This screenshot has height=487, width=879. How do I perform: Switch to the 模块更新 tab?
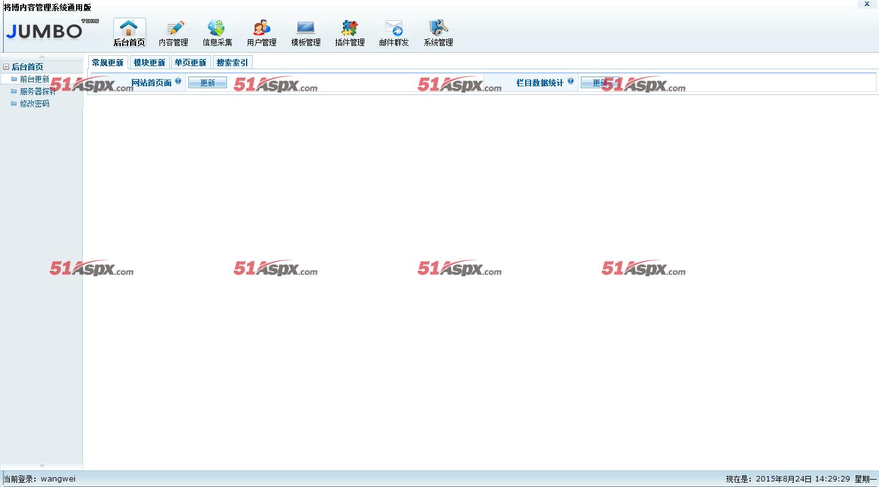pyautogui.click(x=150, y=62)
